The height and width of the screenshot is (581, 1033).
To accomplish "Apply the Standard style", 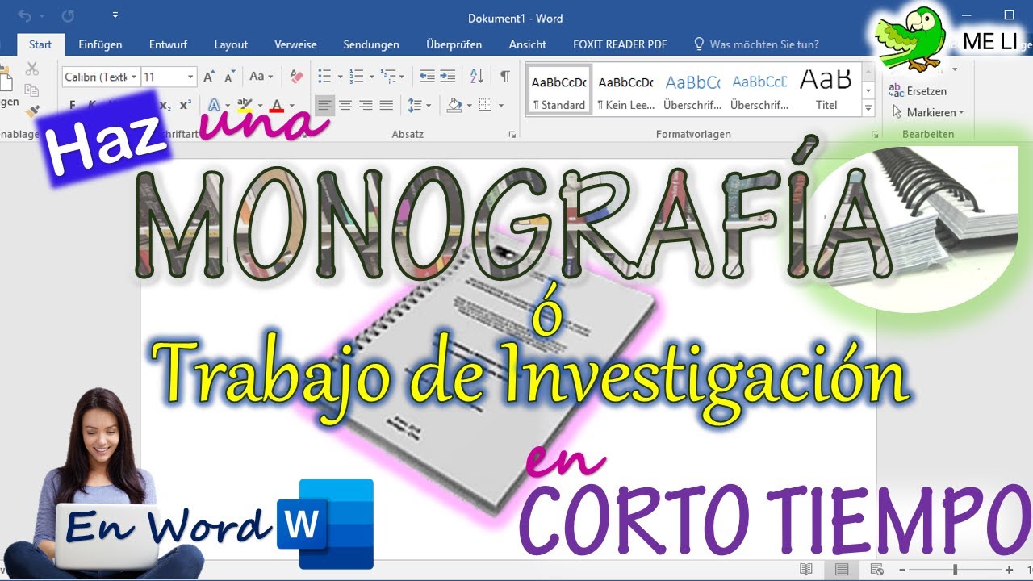I will point(558,90).
